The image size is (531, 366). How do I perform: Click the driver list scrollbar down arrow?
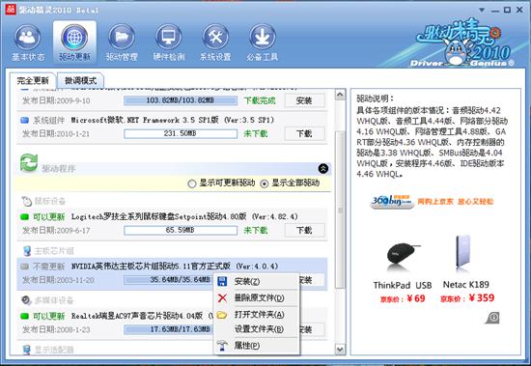tap(340, 349)
